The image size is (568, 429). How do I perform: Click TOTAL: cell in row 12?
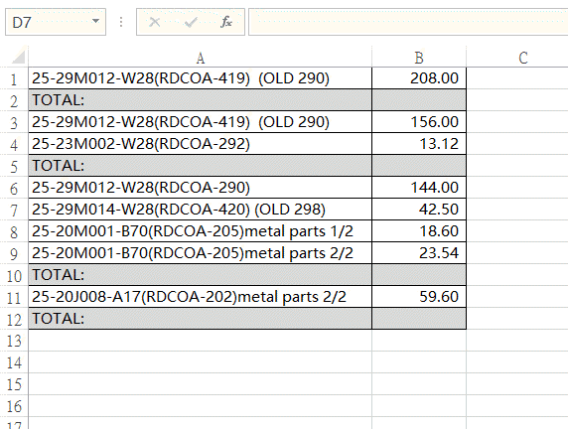pos(200,319)
